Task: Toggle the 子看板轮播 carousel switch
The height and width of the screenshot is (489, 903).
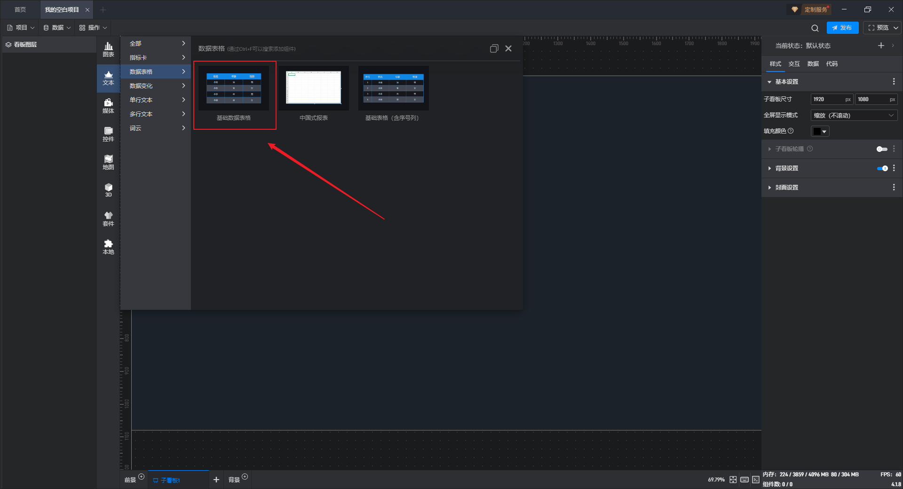Action: [881, 149]
